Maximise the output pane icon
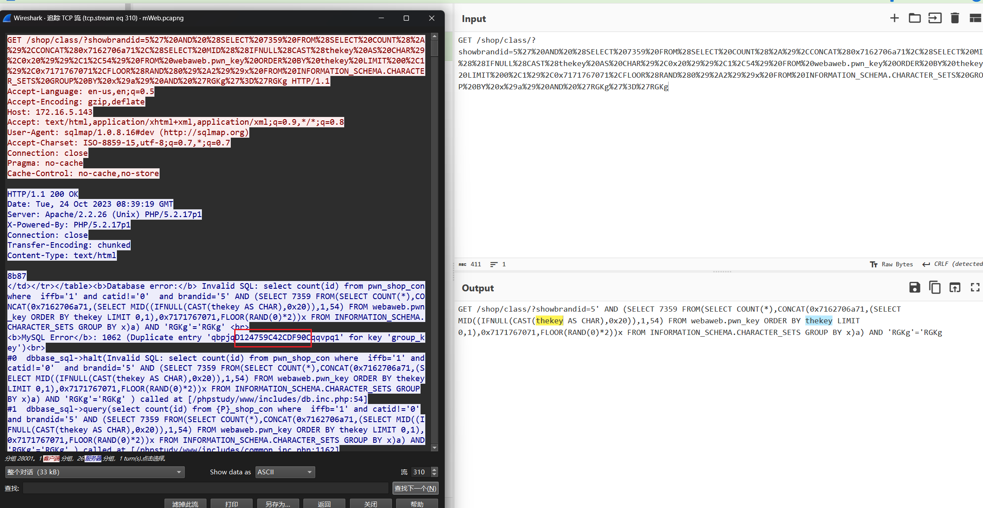The height and width of the screenshot is (508, 983). pyautogui.click(x=975, y=287)
